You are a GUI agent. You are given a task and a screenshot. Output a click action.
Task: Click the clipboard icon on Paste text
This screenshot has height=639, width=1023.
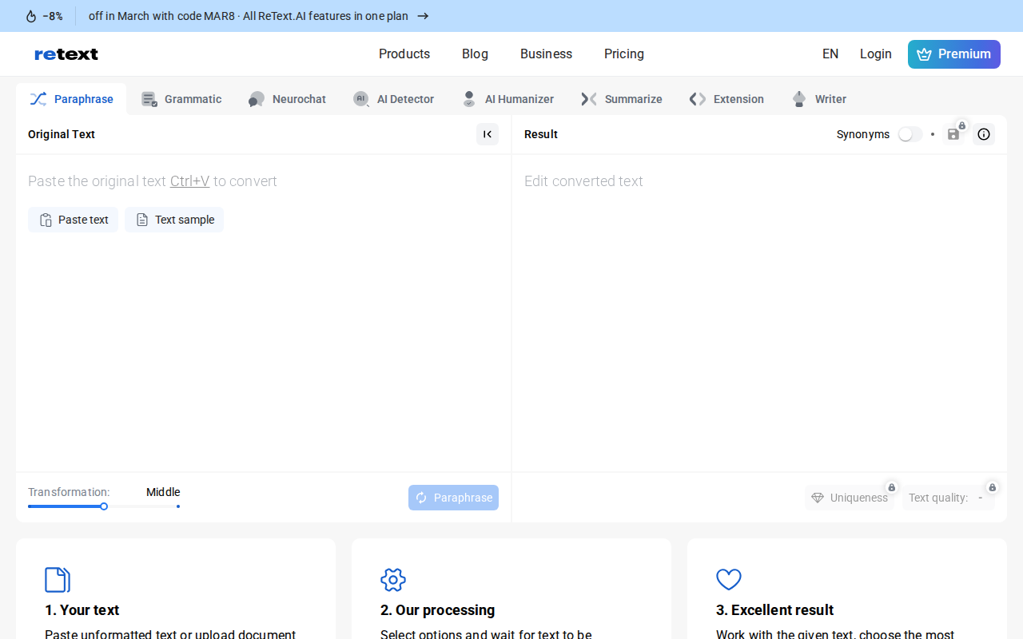(46, 220)
